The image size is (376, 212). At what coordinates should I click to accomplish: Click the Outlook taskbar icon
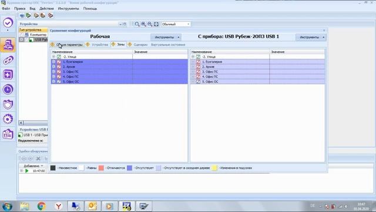(92, 206)
